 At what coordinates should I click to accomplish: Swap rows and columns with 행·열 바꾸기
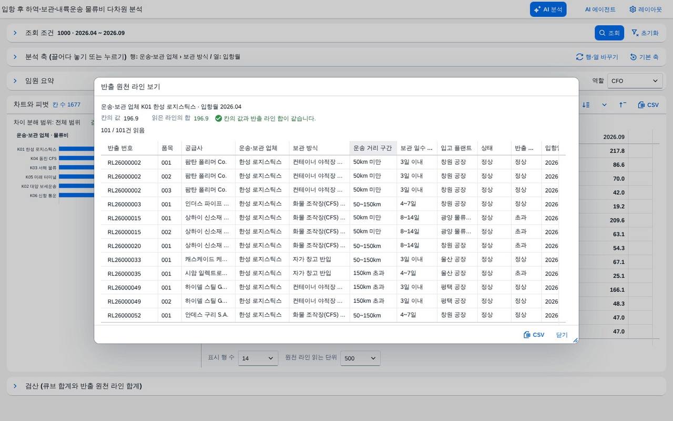[x=597, y=57]
